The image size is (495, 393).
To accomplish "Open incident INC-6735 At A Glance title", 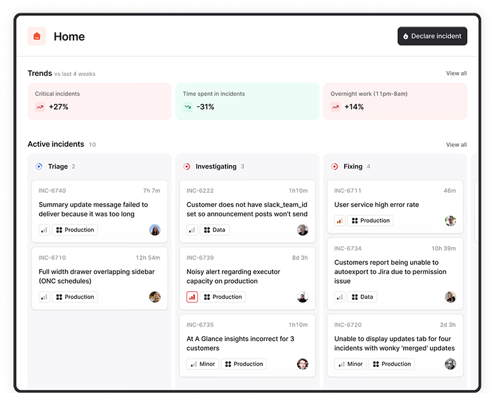I will pos(240,344).
